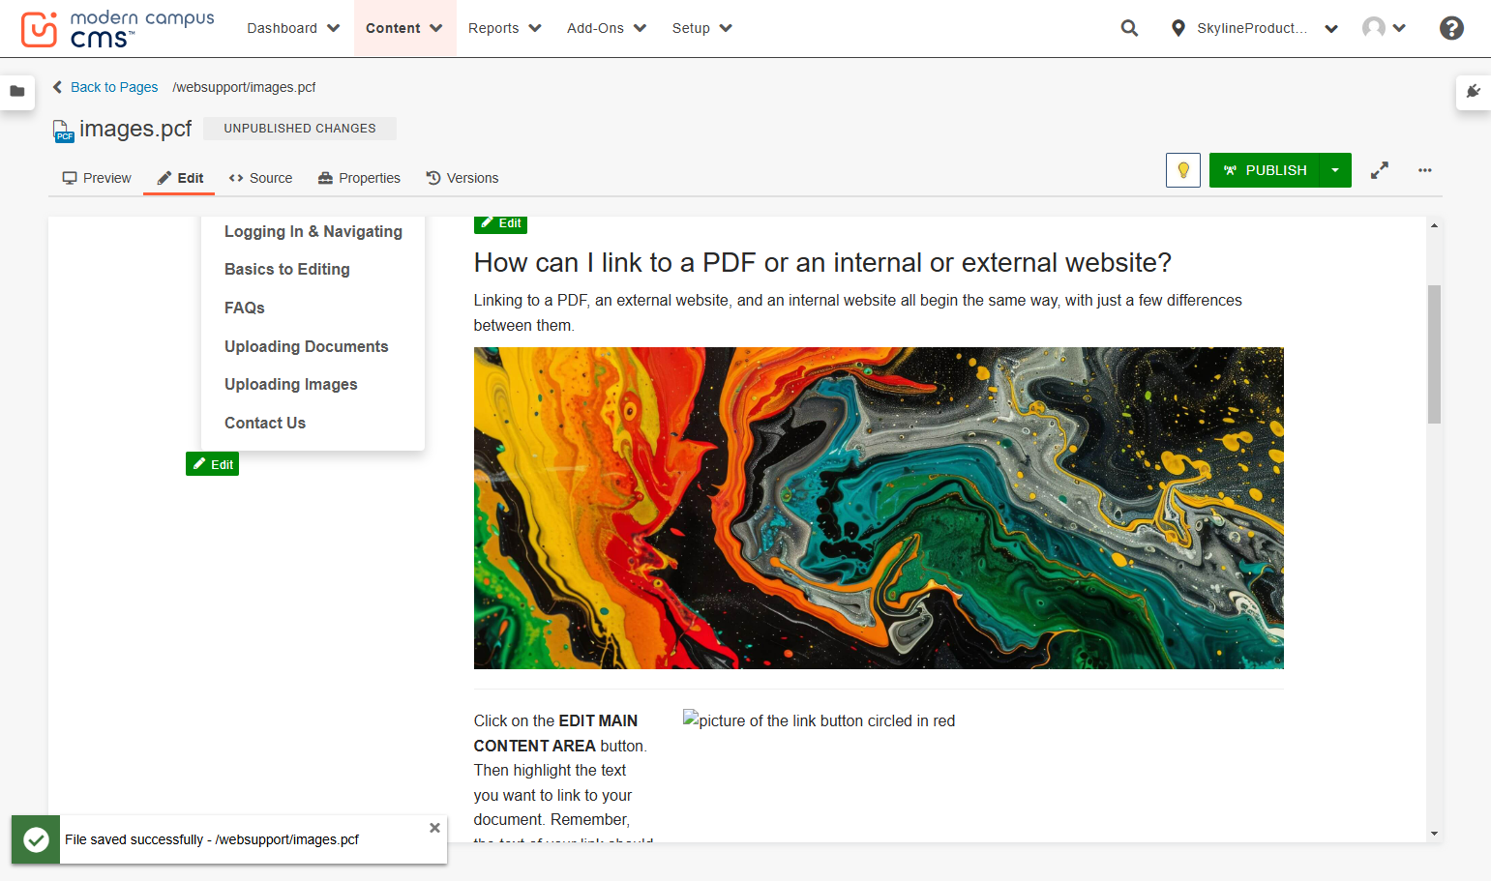
Task: Open the Versions tab
Action: pos(462,178)
